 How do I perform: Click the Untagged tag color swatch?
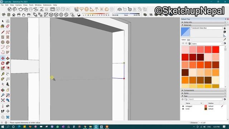pyautogui.click(x=206, y=106)
